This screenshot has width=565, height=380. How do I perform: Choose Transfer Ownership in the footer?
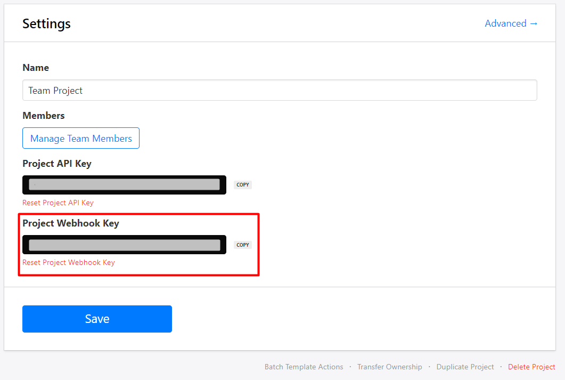(x=389, y=367)
